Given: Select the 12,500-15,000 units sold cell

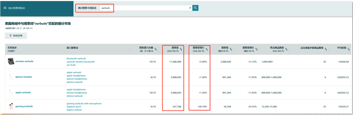Looking at the screenshot, I should (269, 106).
